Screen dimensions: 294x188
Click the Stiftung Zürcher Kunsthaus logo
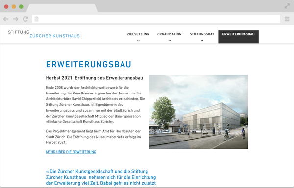point(44,34)
